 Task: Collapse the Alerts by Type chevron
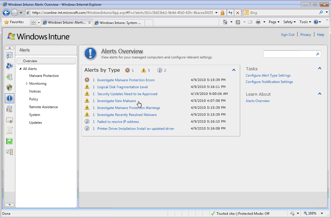(234, 70)
